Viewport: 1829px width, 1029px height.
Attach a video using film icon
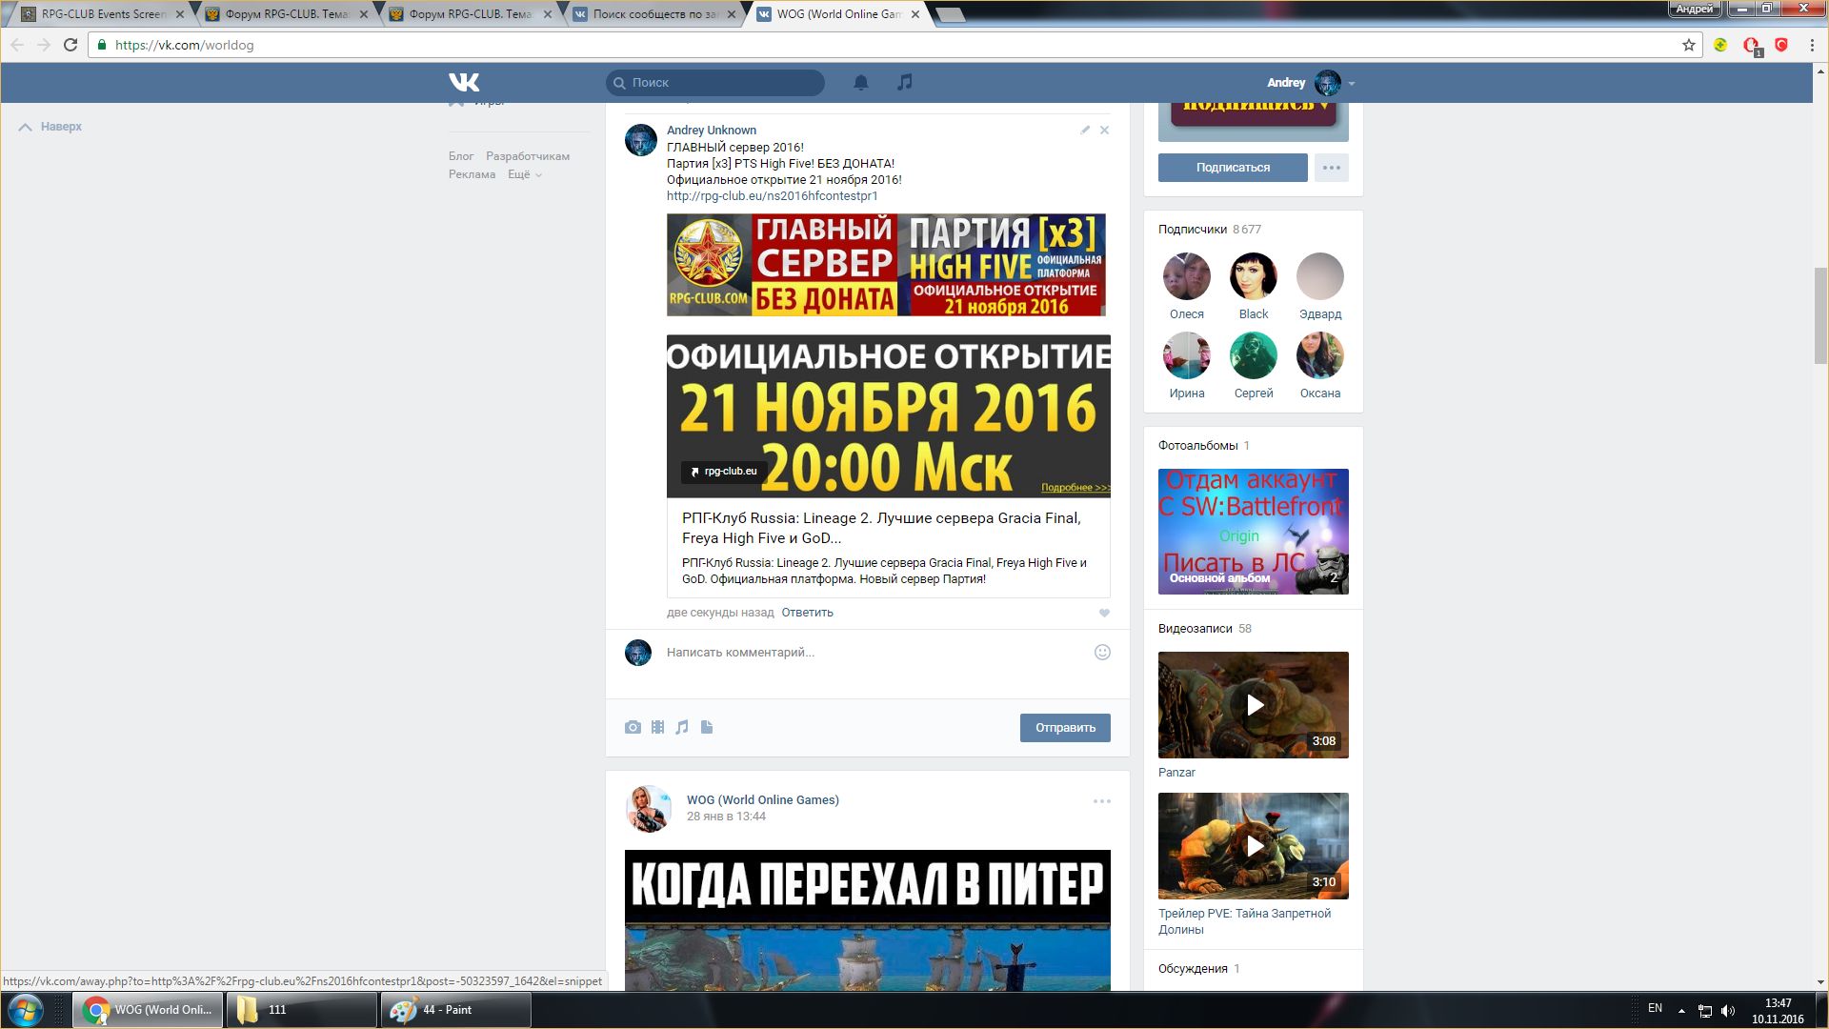657,728
